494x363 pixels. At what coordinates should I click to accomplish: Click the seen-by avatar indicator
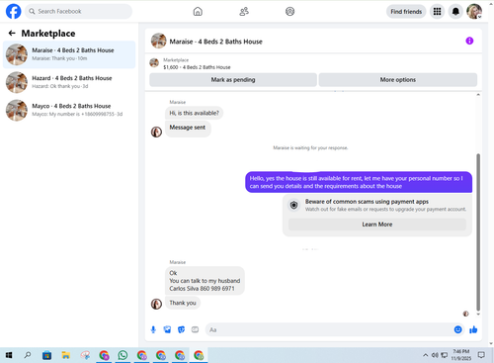pos(465,314)
